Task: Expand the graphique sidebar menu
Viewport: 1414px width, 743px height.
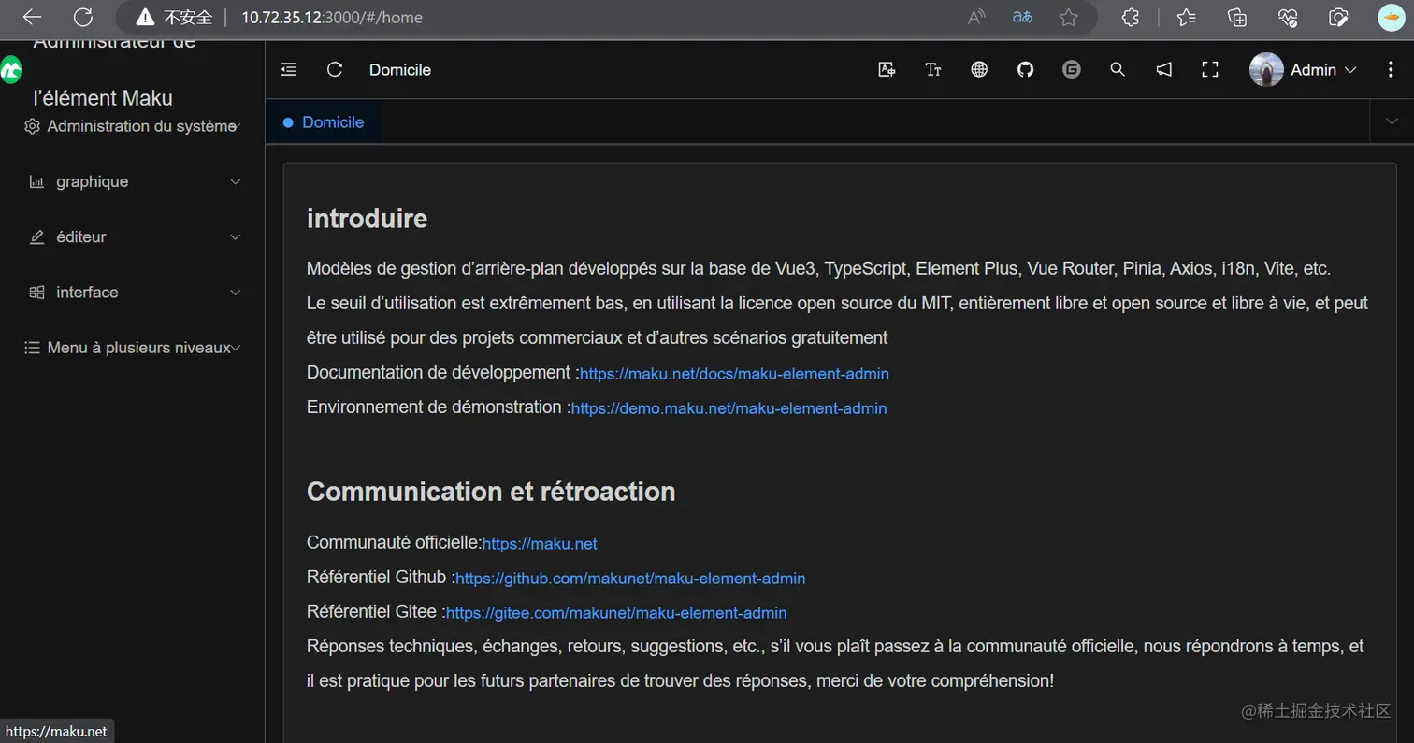Action: tap(133, 181)
